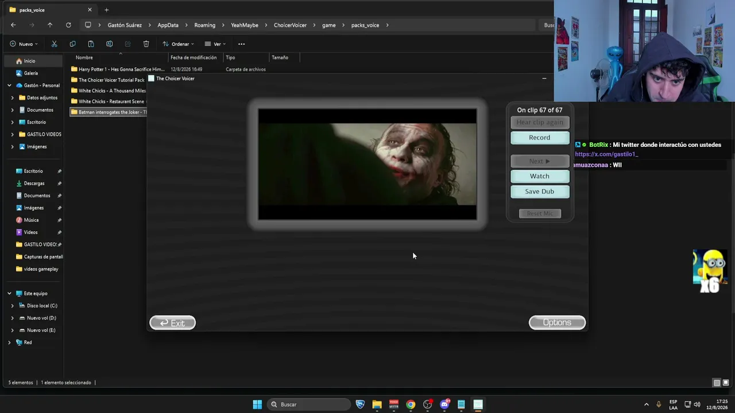Open pinned Descargas in the sidebar

(x=34, y=184)
